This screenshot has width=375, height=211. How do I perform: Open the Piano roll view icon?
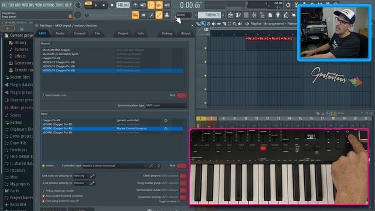coord(238,15)
